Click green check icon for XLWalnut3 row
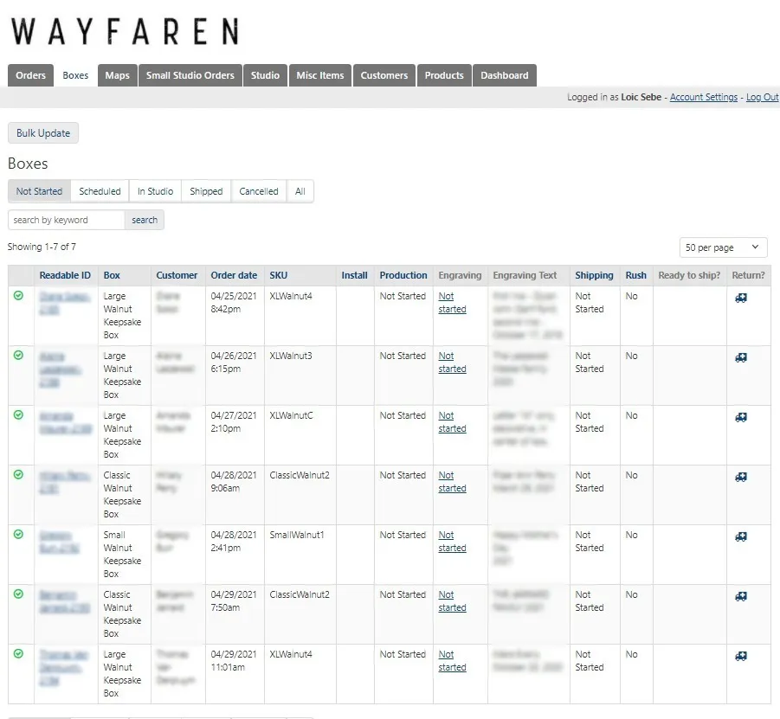The image size is (780, 719). pos(18,356)
